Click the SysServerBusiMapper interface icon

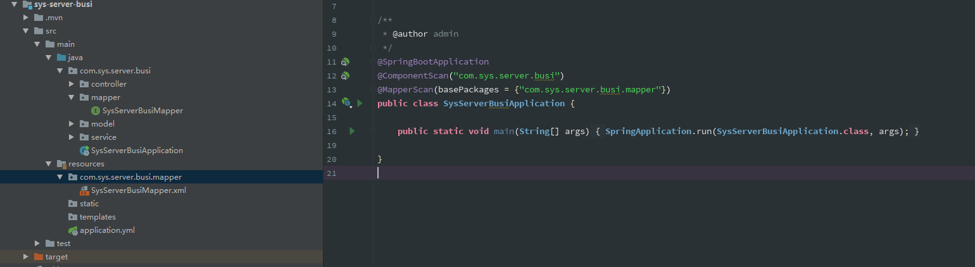96,111
